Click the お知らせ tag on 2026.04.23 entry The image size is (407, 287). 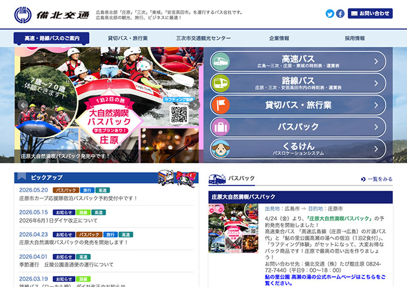tap(64, 234)
